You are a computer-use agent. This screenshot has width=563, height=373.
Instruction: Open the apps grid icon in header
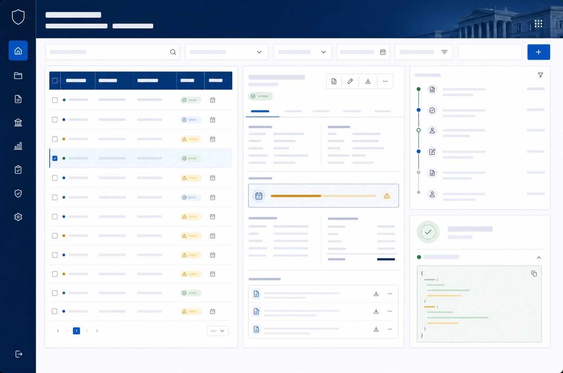tap(538, 24)
